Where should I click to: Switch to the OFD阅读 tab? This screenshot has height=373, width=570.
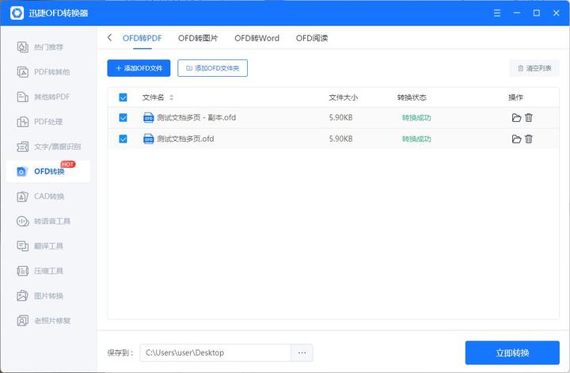click(x=312, y=38)
